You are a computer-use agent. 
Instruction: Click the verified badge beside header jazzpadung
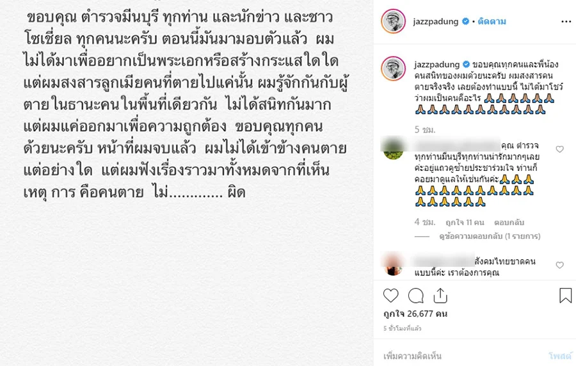465,21
